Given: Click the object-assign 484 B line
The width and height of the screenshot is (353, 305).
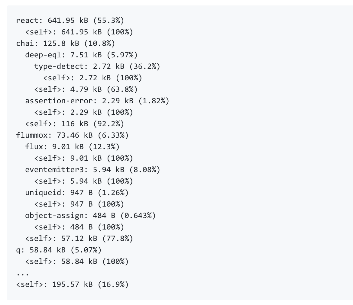Looking at the screenshot, I should (x=90, y=216).
